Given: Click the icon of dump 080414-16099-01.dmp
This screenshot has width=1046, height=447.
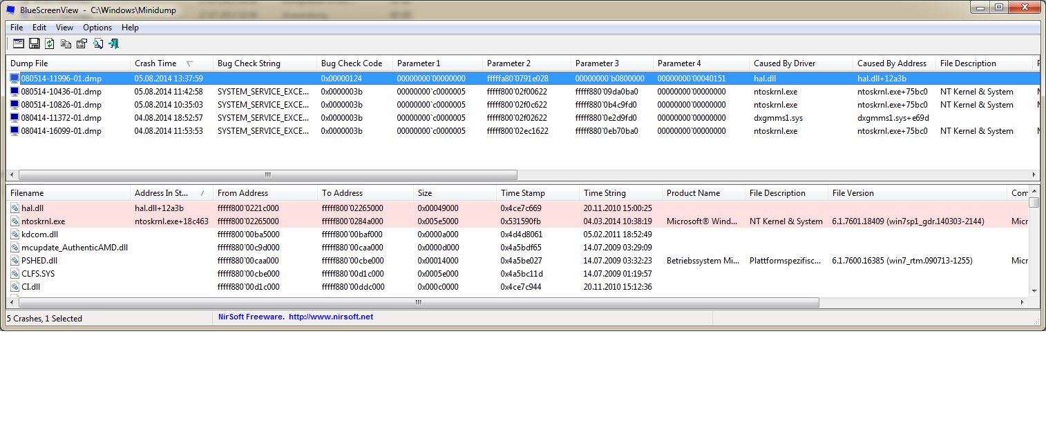Looking at the screenshot, I should pyautogui.click(x=15, y=131).
